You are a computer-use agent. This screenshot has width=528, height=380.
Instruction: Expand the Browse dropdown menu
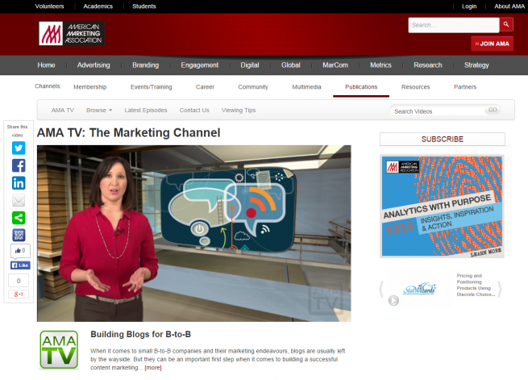pyautogui.click(x=99, y=110)
